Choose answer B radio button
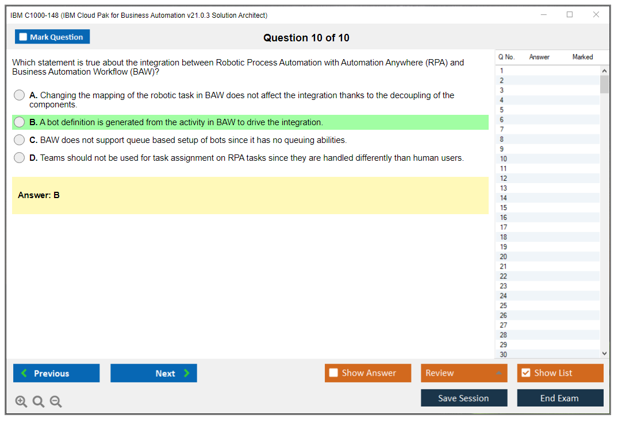 pyautogui.click(x=20, y=122)
